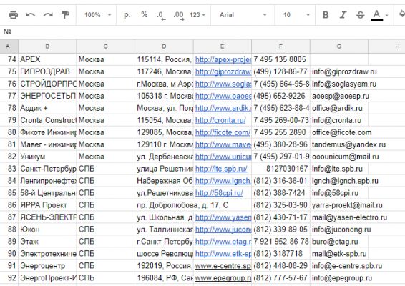Select the Этаж cell
Viewport: 405px width, 286px height.
click(47, 242)
